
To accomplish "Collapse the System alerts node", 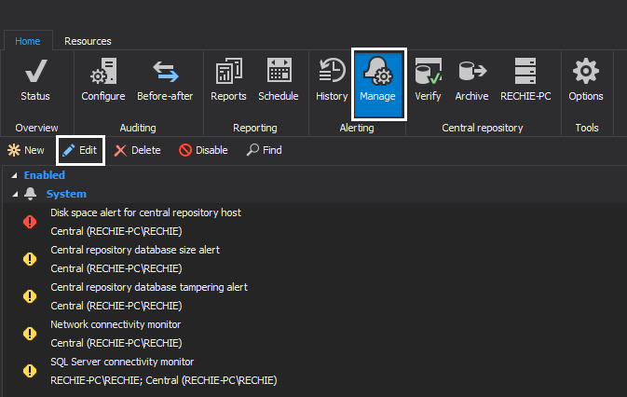I will tap(15, 194).
